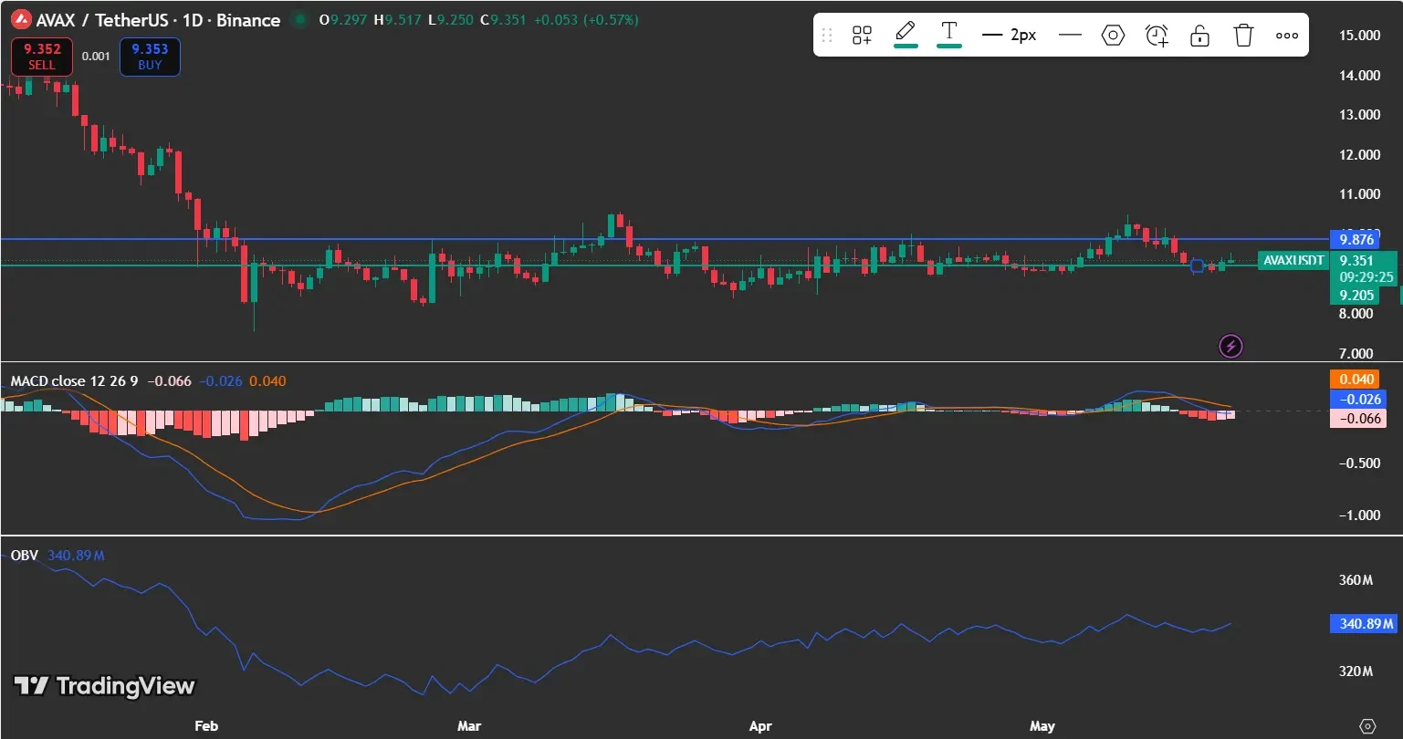Click the 9.352 SELL button
1403x739 pixels.
point(41,57)
